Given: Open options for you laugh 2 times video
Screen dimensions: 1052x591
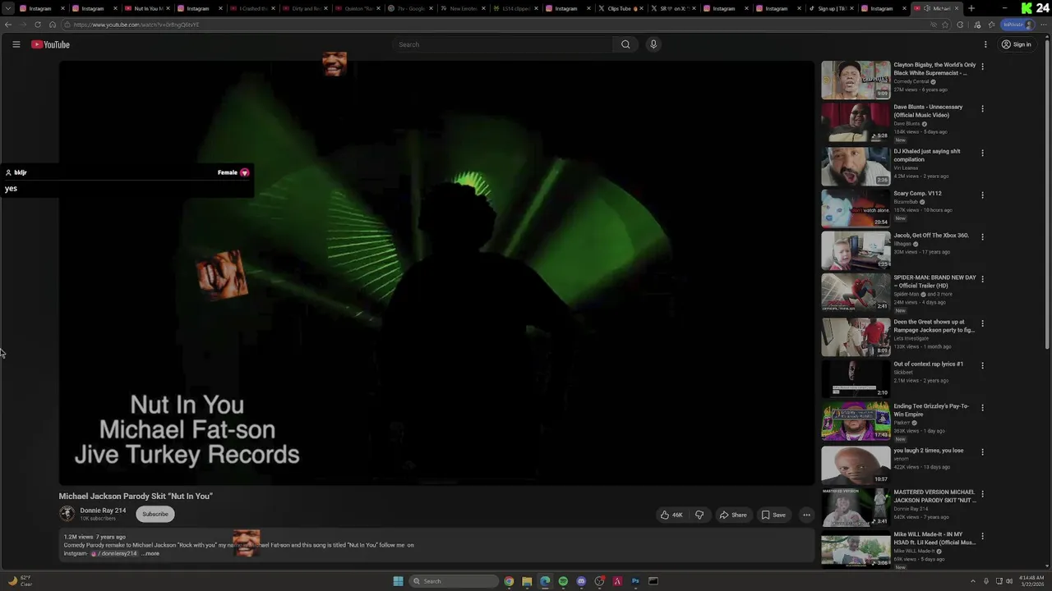Looking at the screenshot, I should coord(982,451).
